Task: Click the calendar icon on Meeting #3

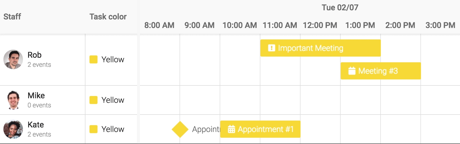Action: [x=352, y=71]
